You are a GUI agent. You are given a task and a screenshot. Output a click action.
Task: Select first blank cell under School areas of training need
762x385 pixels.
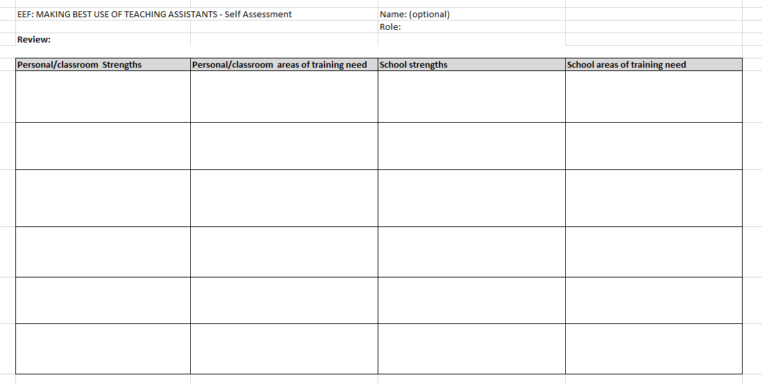point(653,97)
